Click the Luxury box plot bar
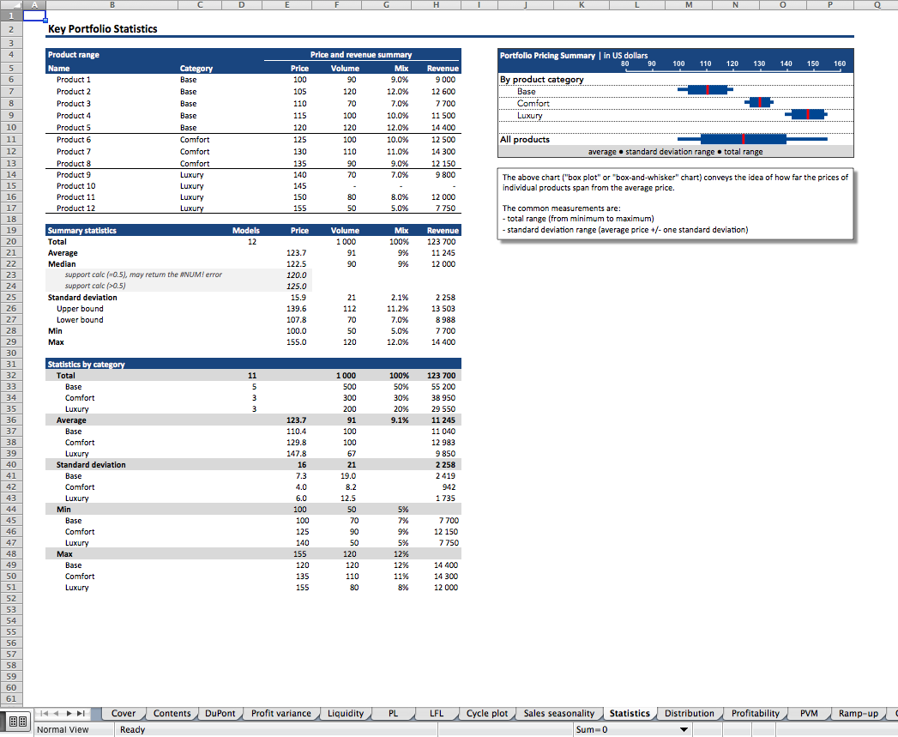Image resolution: width=898 pixels, height=737 pixels. coord(805,114)
